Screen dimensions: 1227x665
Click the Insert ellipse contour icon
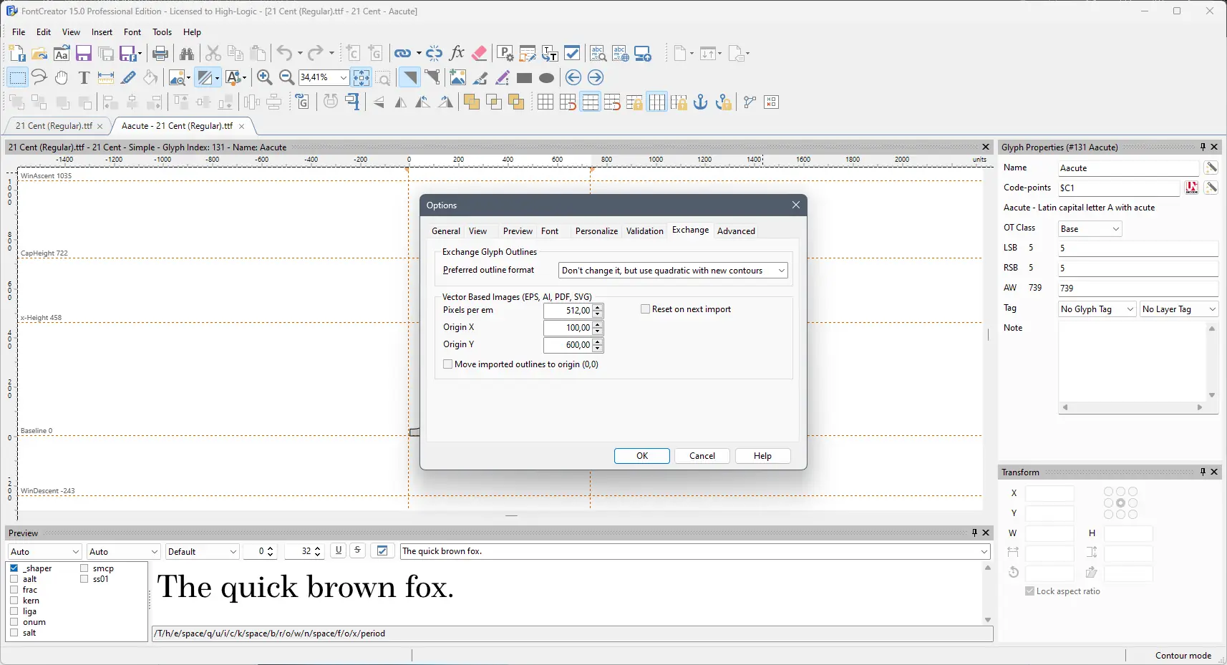pyautogui.click(x=547, y=78)
